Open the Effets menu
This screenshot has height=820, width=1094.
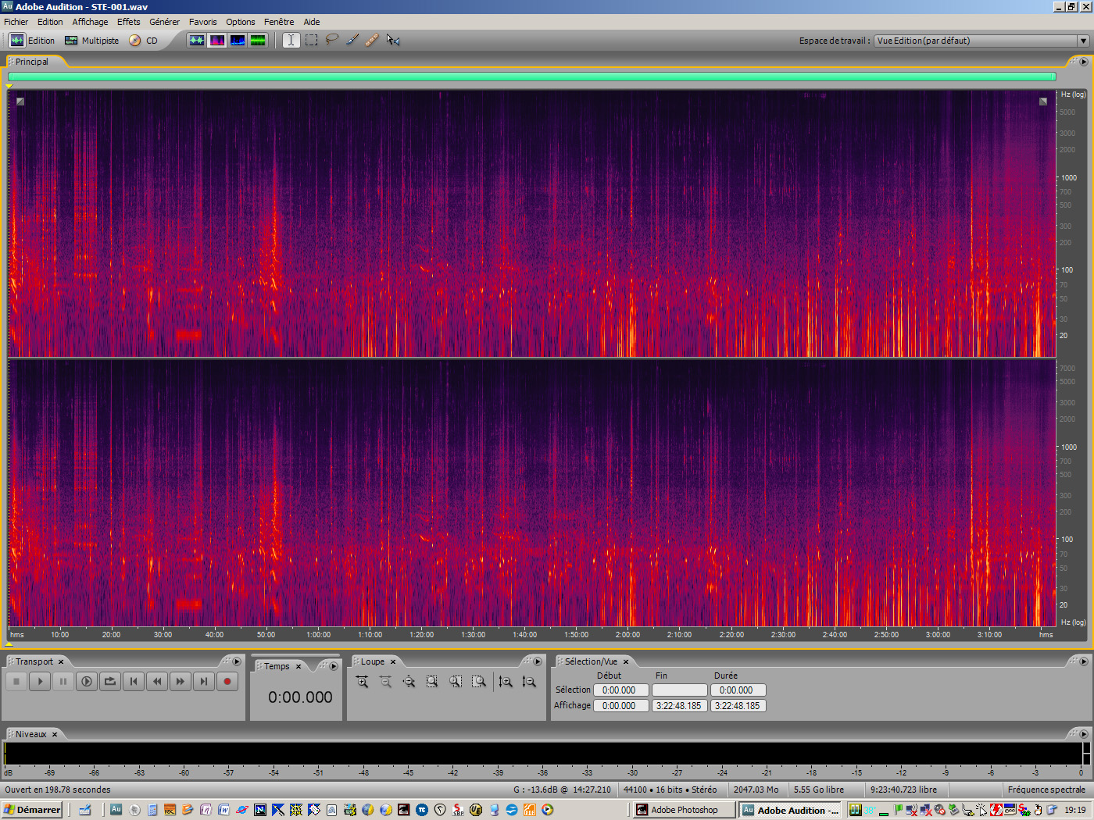pyautogui.click(x=128, y=21)
